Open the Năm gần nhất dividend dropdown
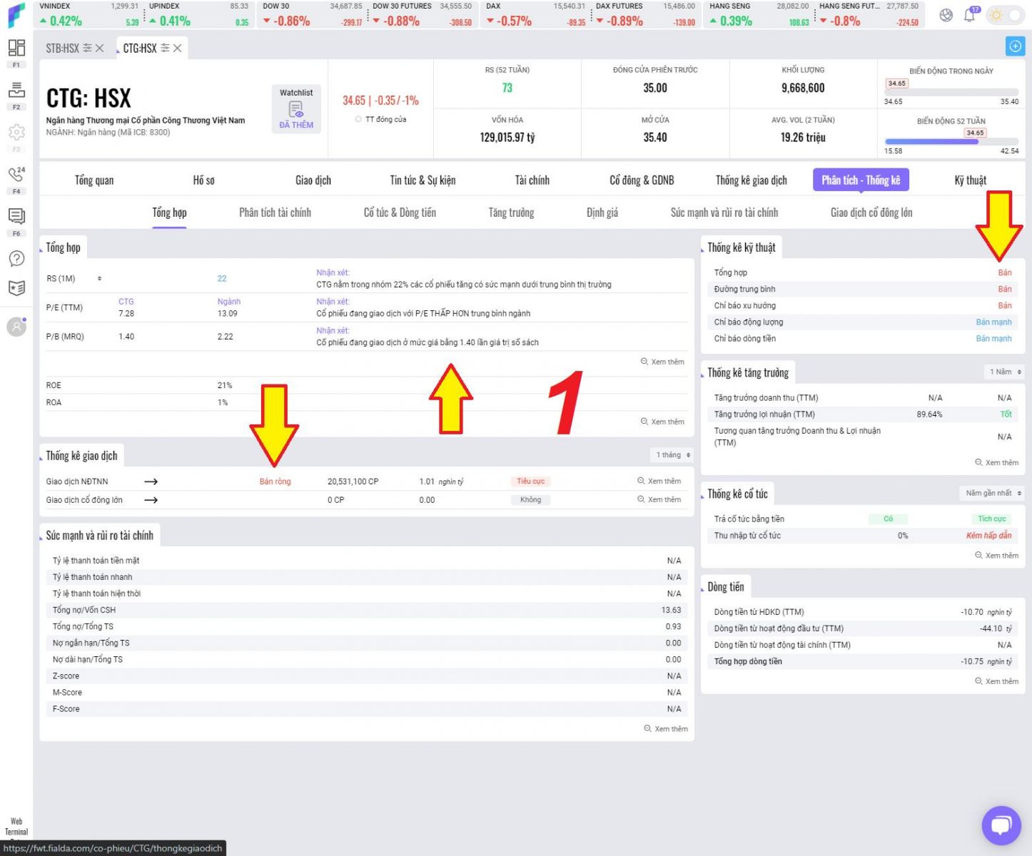 point(993,493)
